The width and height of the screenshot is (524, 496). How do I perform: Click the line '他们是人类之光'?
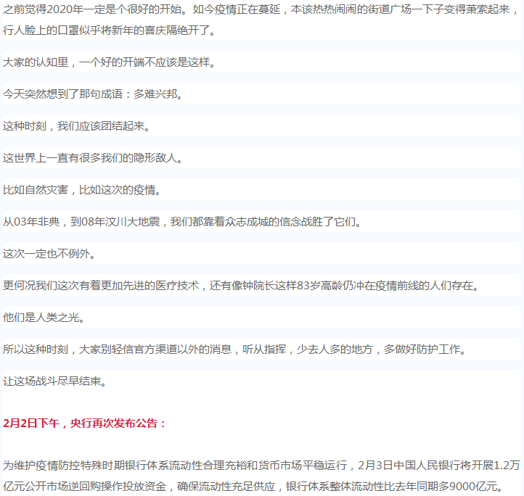pyautogui.click(x=44, y=317)
